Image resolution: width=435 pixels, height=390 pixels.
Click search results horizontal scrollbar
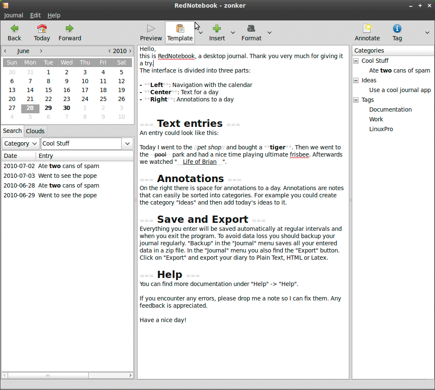[x=48, y=375]
